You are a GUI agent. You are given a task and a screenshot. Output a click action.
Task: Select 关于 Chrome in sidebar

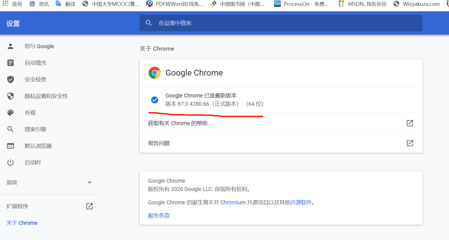coord(22,223)
